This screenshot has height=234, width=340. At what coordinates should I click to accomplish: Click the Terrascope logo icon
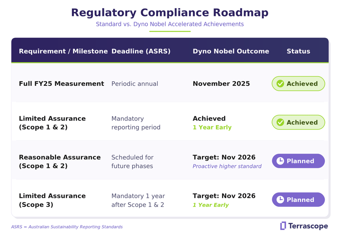[283, 226]
